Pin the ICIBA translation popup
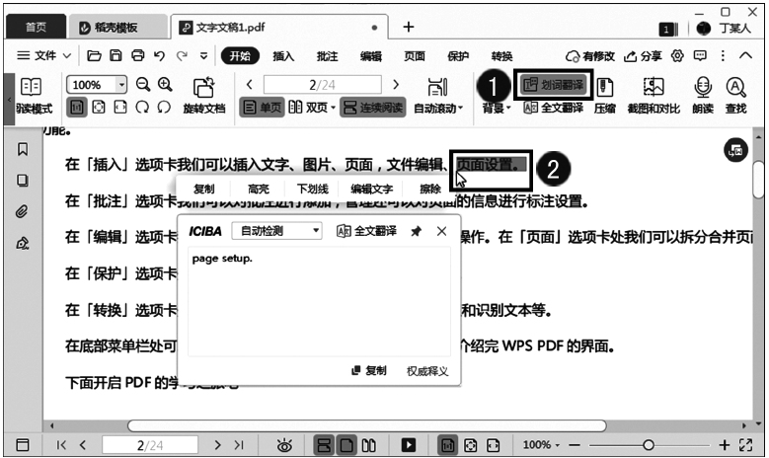This screenshot has height=458, width=769. click(x=416, y=231)
